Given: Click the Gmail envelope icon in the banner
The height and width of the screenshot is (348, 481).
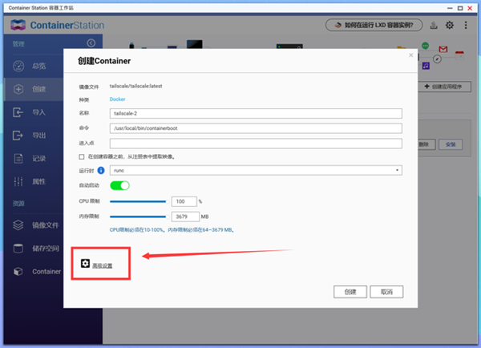Looking at the screenshot, I should [443, 49].
